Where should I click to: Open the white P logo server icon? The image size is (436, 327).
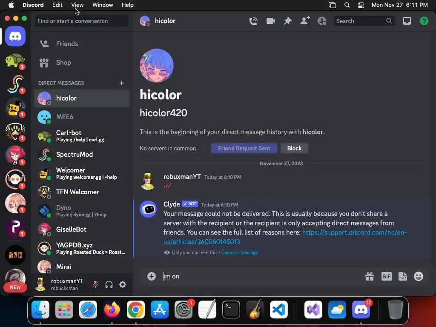click(15, 227)
